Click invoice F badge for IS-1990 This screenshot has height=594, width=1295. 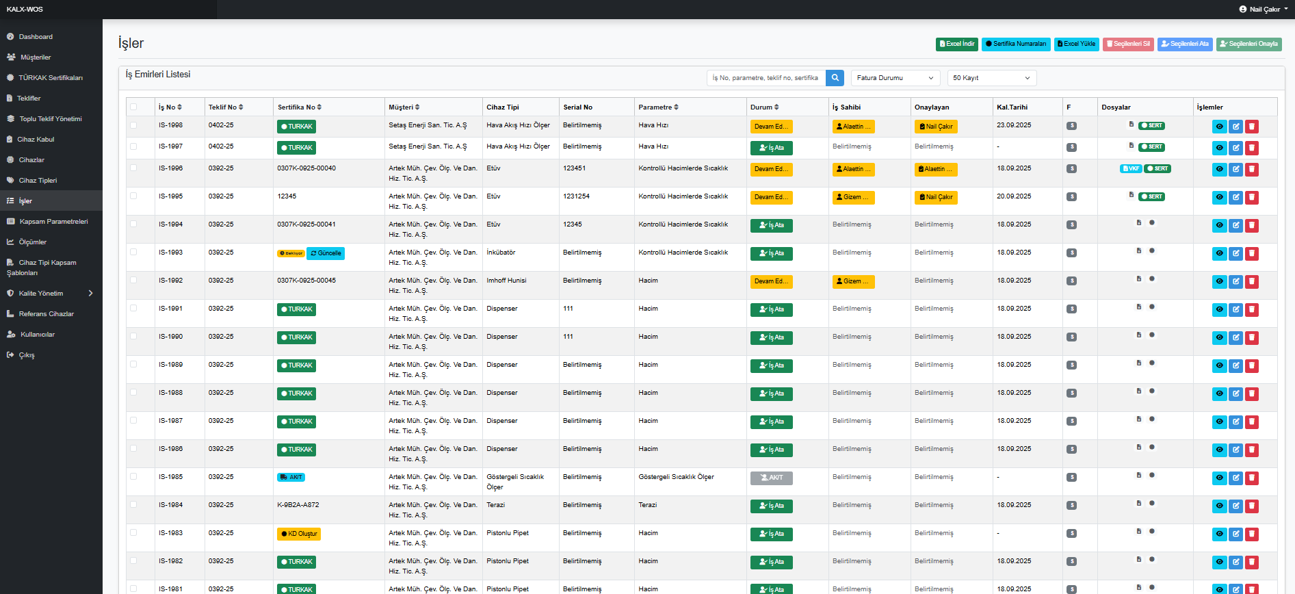tap(1071, 337)
